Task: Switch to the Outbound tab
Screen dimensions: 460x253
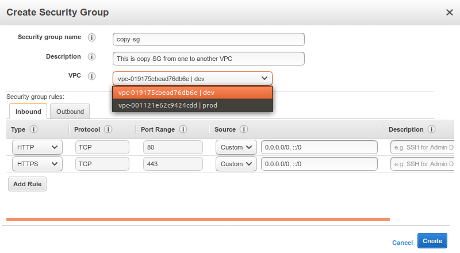Action: tap(70, 112)
